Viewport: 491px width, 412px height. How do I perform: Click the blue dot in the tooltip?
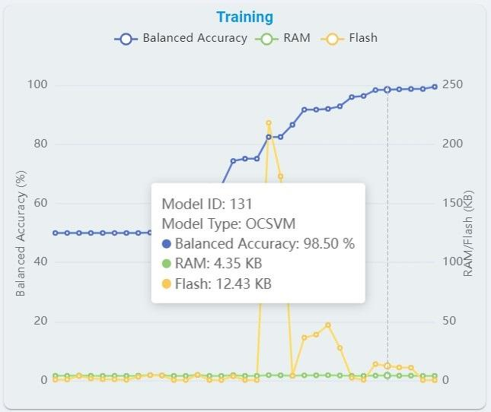tap(166, 244)
